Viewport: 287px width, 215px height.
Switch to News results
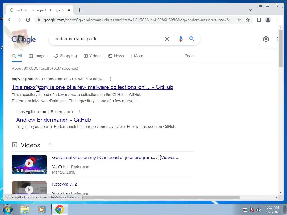coord(116,56)
